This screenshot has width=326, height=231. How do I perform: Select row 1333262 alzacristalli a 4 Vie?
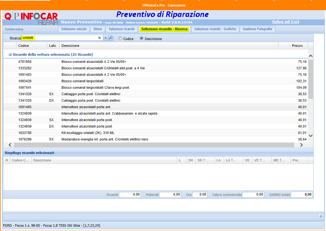[155, 68]
